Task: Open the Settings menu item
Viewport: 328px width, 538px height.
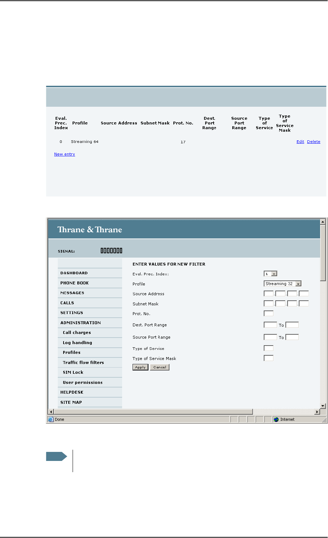Action: click(90, 313)
